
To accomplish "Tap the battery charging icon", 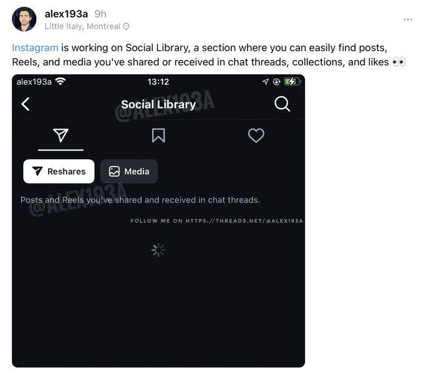I will click(292, 82).
